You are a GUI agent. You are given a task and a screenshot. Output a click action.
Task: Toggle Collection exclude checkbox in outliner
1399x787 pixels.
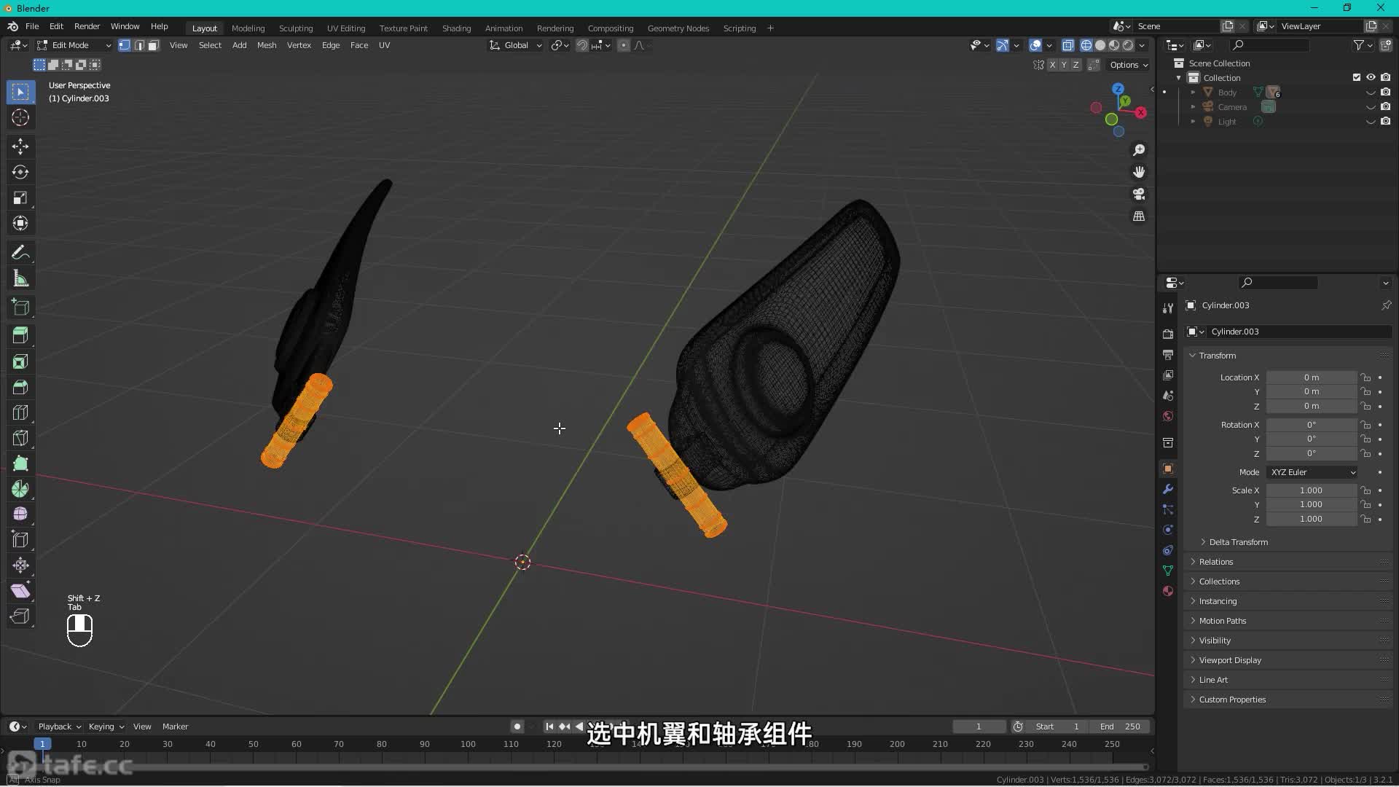point(1357,77)
